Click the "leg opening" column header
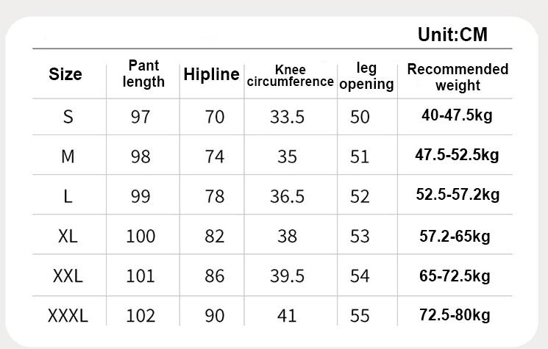Screen dimensions: 548x349 click(366, 76)
